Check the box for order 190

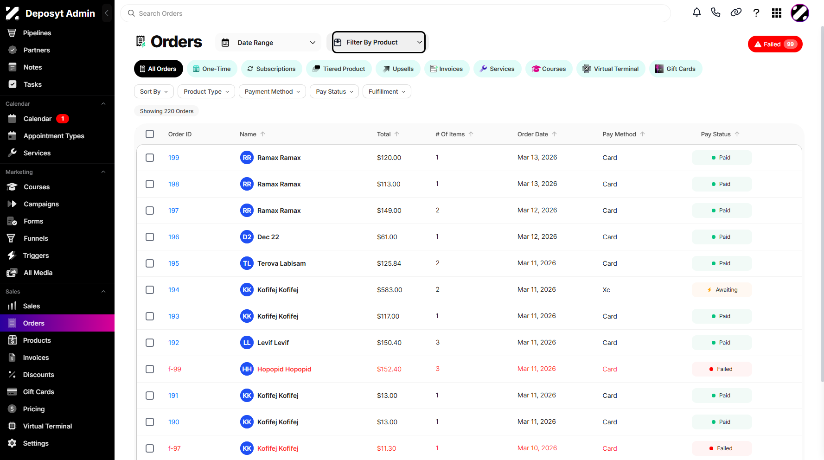[x=150, y=422]
